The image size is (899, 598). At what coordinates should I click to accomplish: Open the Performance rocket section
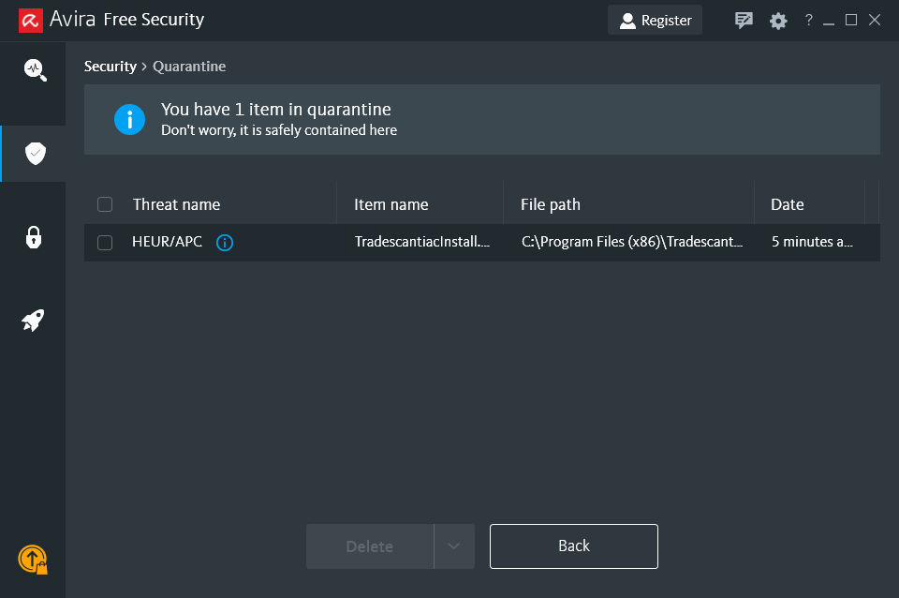(34, 321)
